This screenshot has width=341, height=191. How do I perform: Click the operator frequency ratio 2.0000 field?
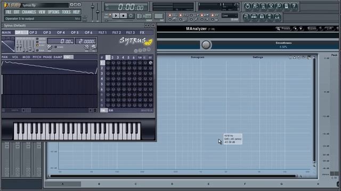(86, 41)
